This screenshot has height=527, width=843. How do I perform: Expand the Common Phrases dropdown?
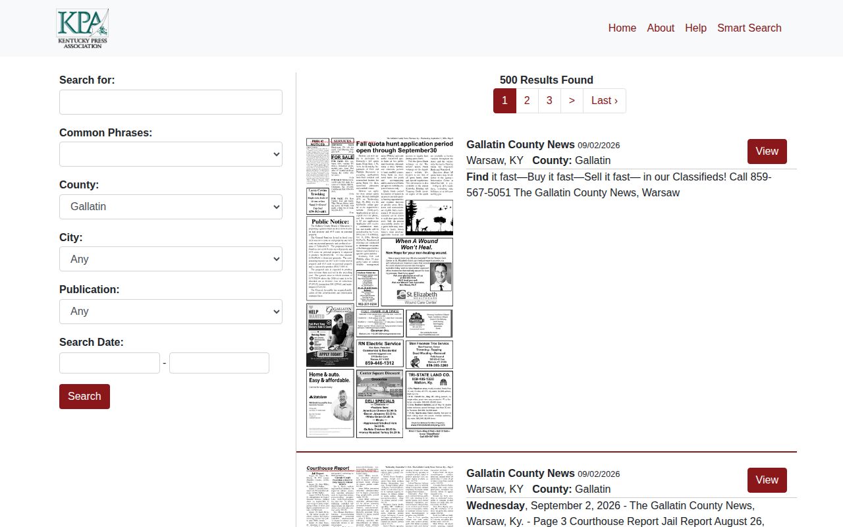point(171,154)
